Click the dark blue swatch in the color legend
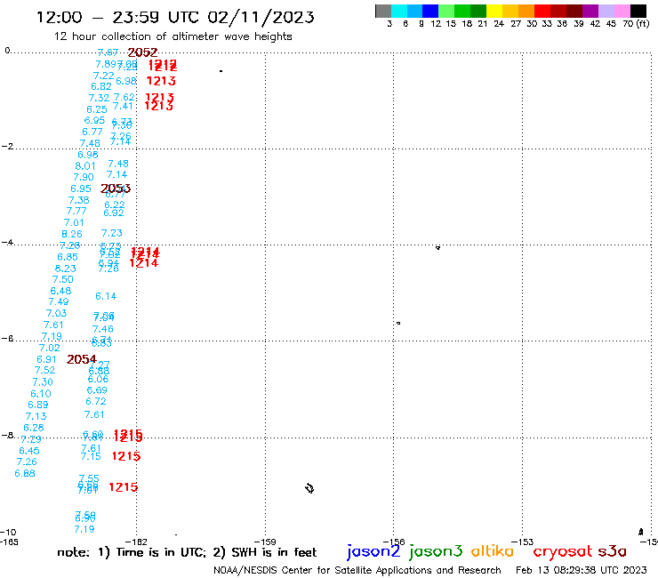Screen dimensions: 658x578 tap(430, 11)
